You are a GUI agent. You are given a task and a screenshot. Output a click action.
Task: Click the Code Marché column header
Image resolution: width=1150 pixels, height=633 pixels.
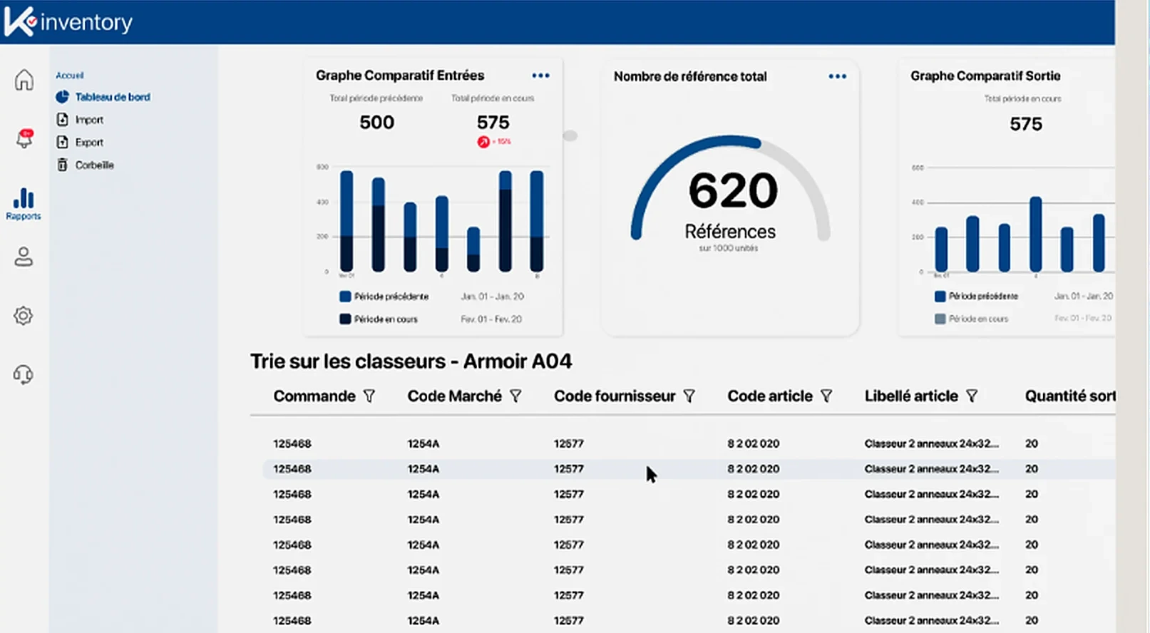[455, 396]
